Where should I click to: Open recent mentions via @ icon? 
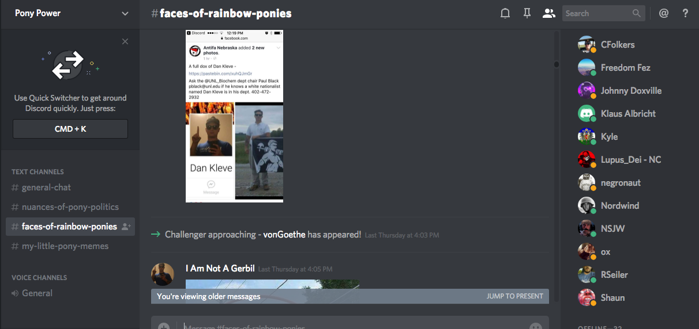tap(663, 13)
